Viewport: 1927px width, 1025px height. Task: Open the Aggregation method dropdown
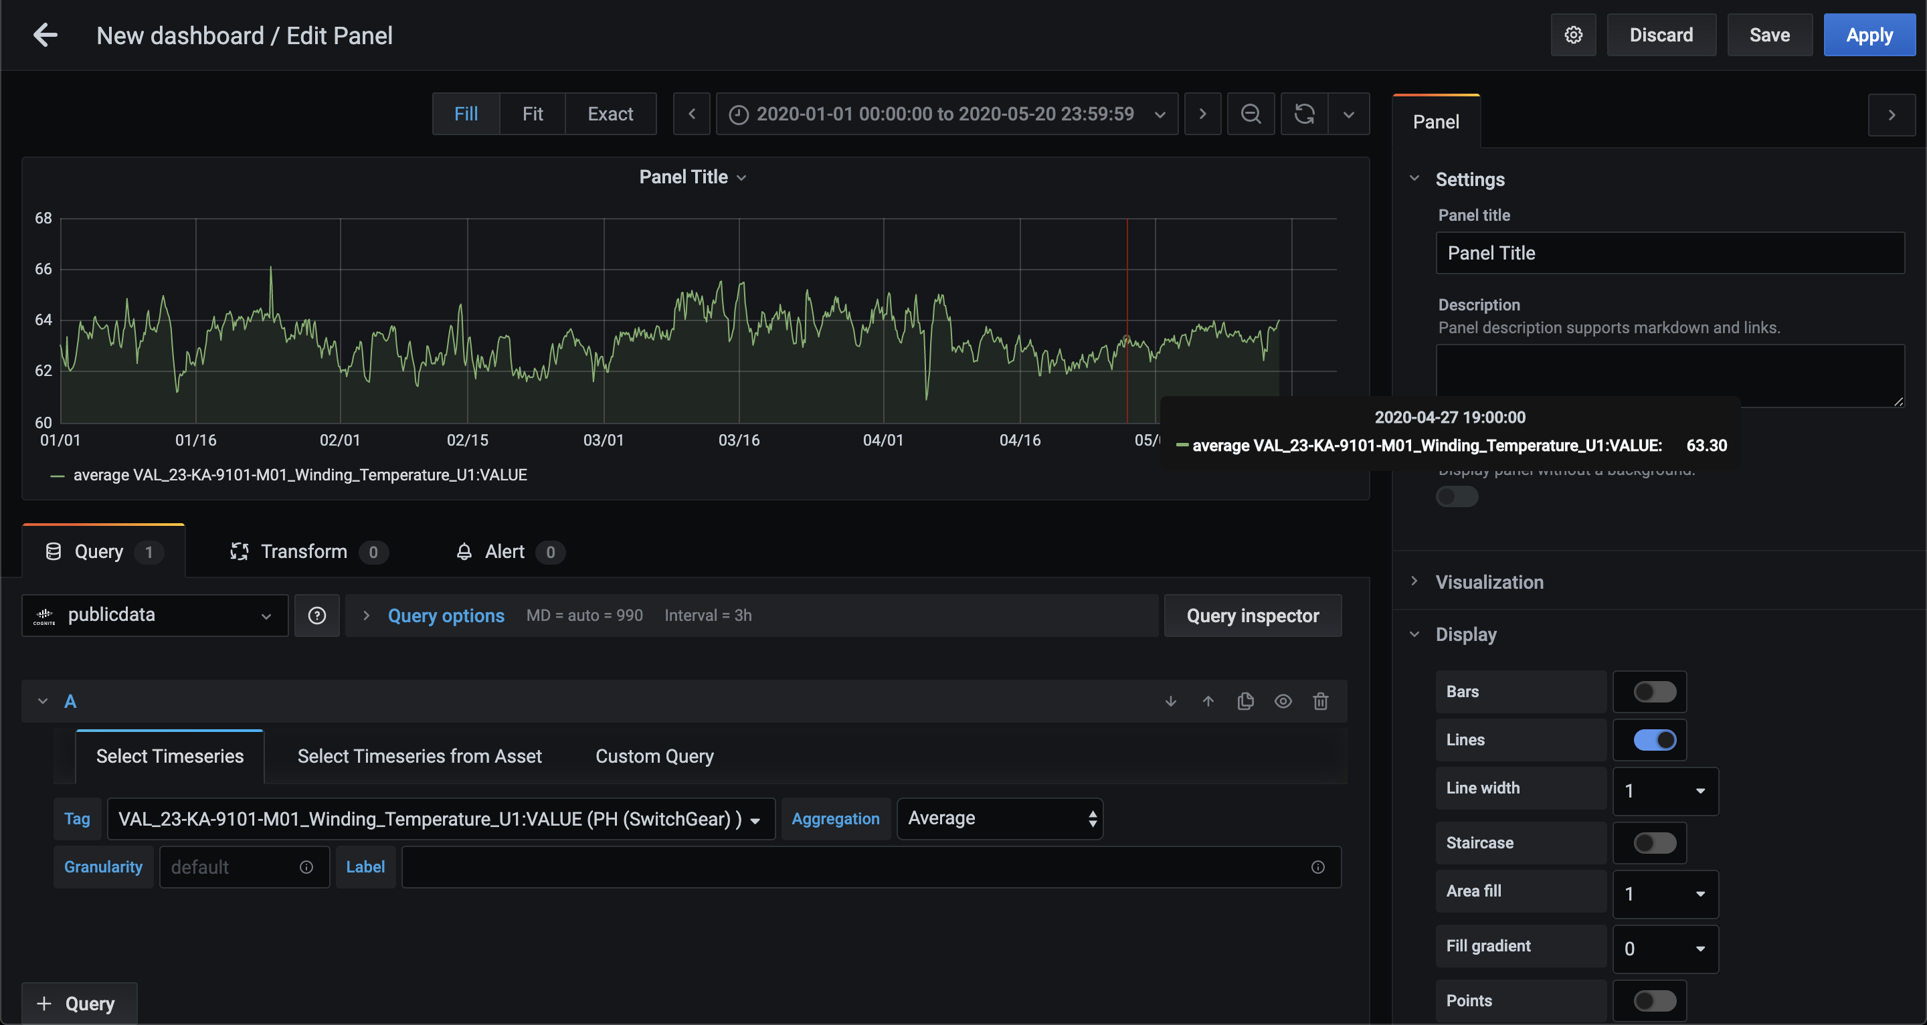tap(1002, 818)
